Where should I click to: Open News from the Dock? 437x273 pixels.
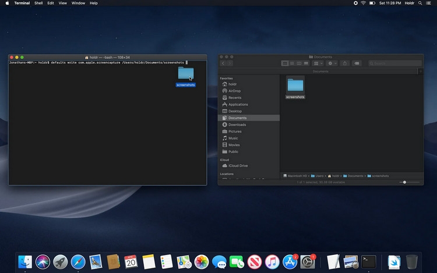(255, 262)
